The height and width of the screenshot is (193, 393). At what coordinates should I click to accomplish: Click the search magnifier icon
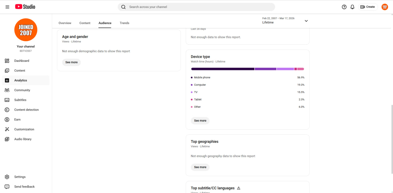pyautogui.click(x=123, y=7)
